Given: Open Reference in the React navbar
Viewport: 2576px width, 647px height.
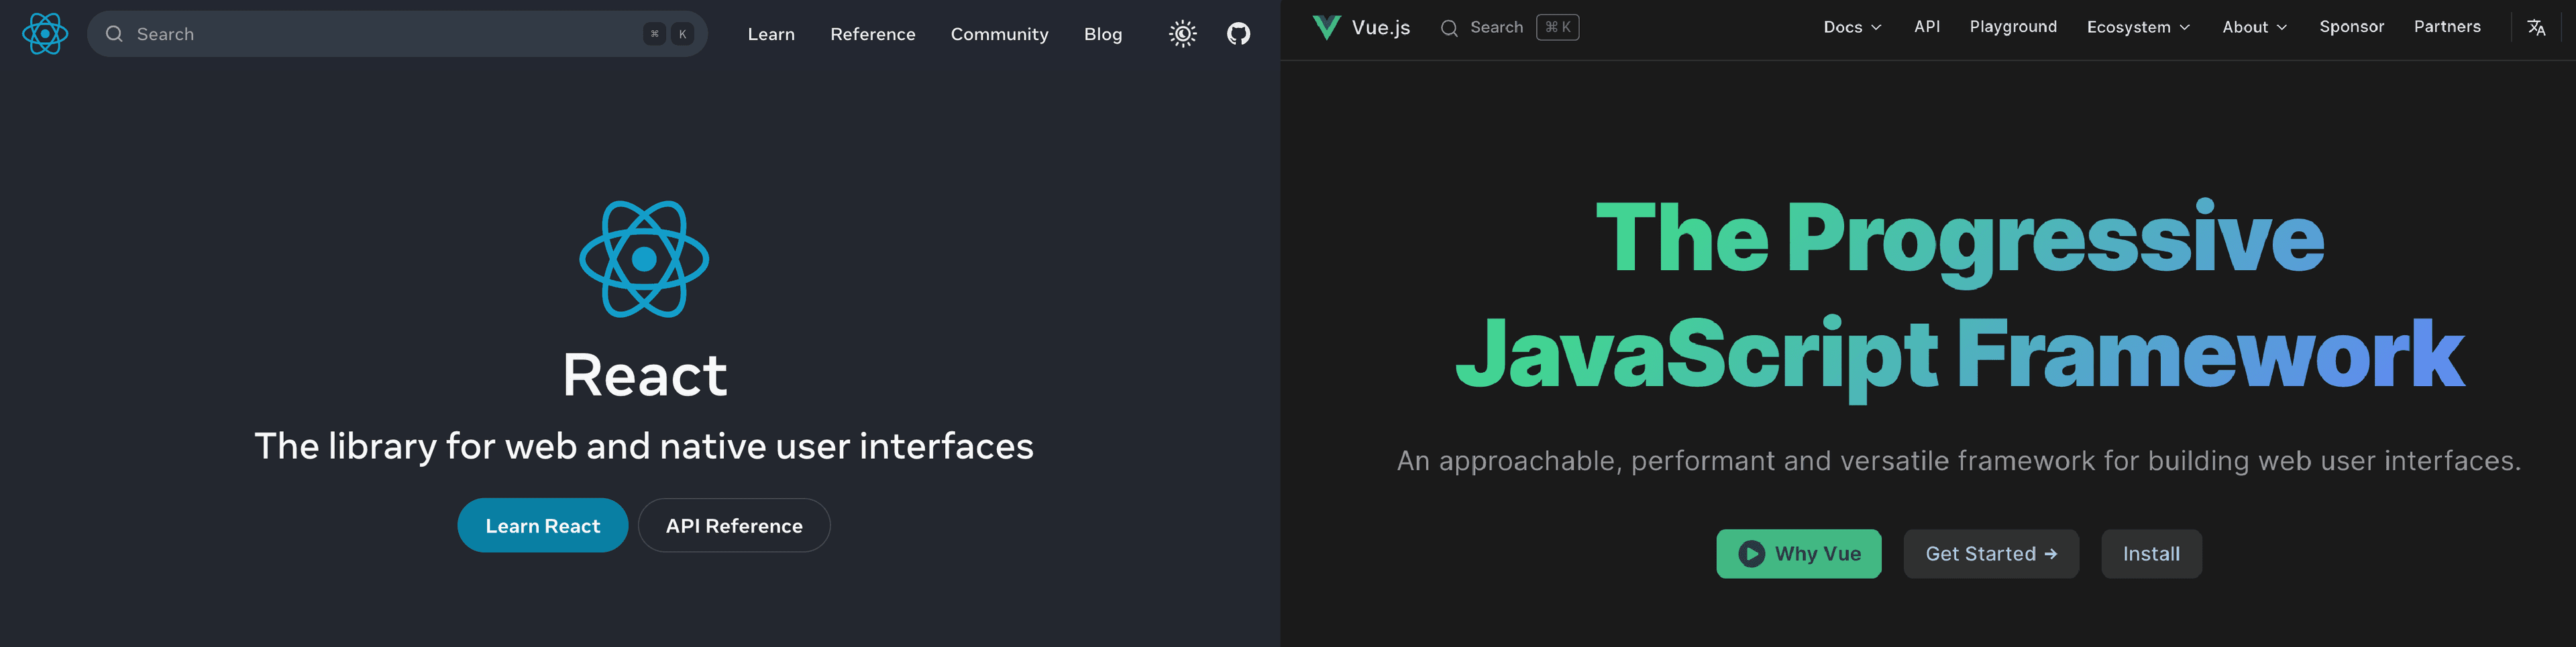Looking at the screenshot, I should (872, 34).
